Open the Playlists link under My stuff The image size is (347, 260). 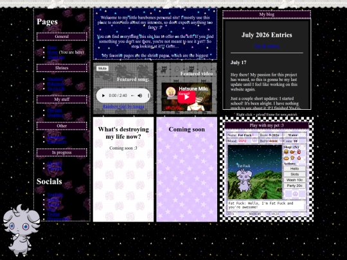(55, 110)
